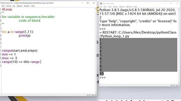
Task: Open the Format menu in the editor window
Action: (8, 6)
